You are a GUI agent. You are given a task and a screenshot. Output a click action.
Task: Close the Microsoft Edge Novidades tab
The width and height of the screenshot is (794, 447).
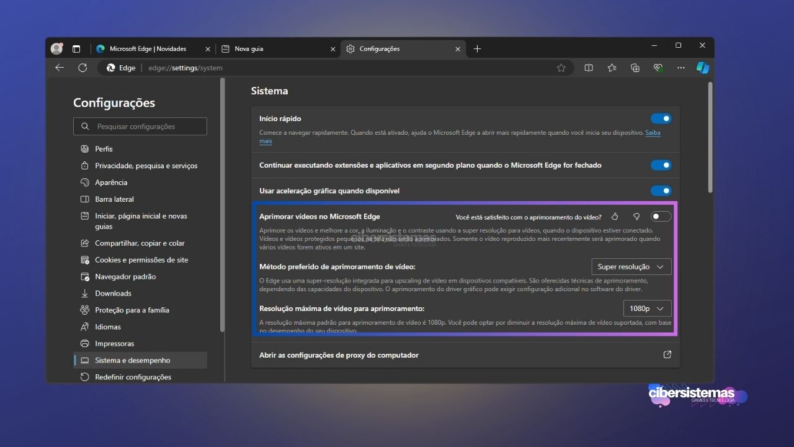tap(207, 49)
